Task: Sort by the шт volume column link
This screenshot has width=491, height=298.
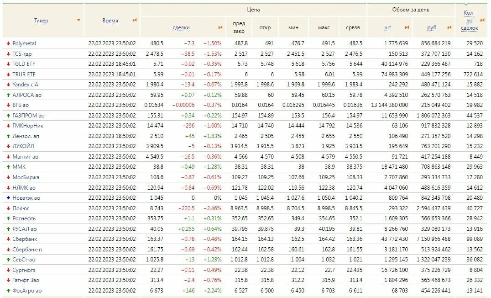Action: [388, 27]
